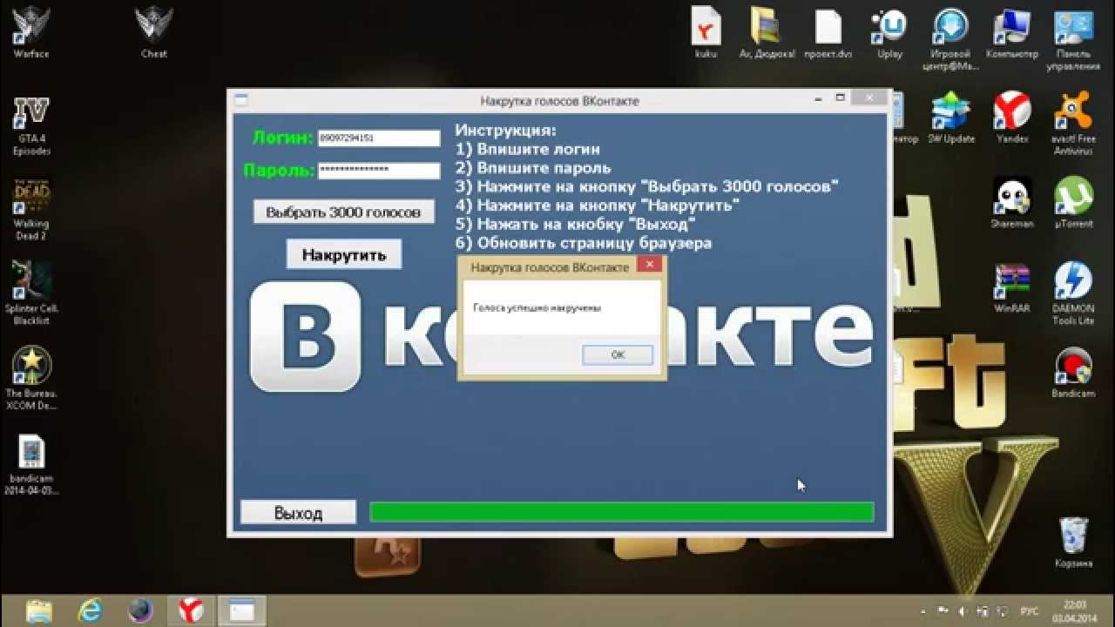
Task: Launch Internet Explorer from the taskbar
Action: [x=91, y=610]
